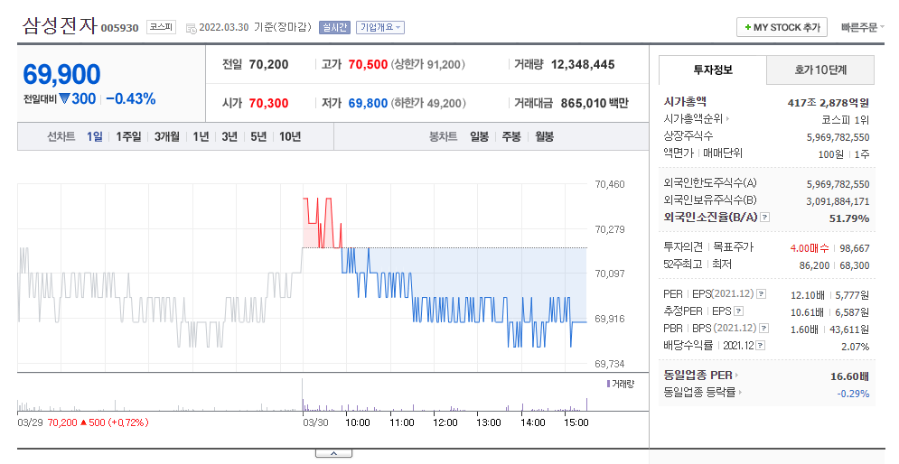Viewport: 899px width, 464px height.
Task: Click the 동일업종 PER value 16.60배
Action: (x=849, y=376)
